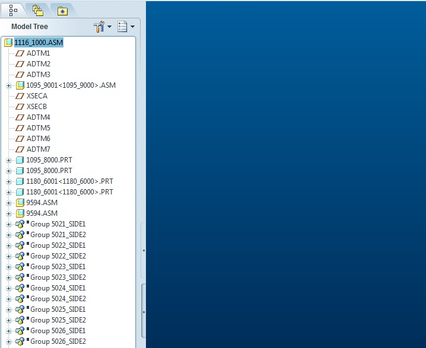The image size is (426, 348).
Task: Click the 1116_1000.ASM assembly icon
Action: click(8, 43)
